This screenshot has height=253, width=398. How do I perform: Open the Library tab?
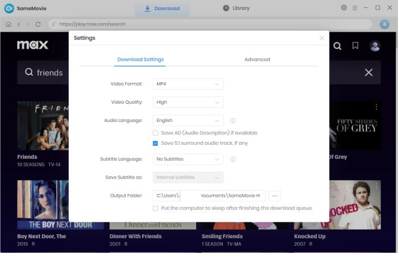pos(236,9)
